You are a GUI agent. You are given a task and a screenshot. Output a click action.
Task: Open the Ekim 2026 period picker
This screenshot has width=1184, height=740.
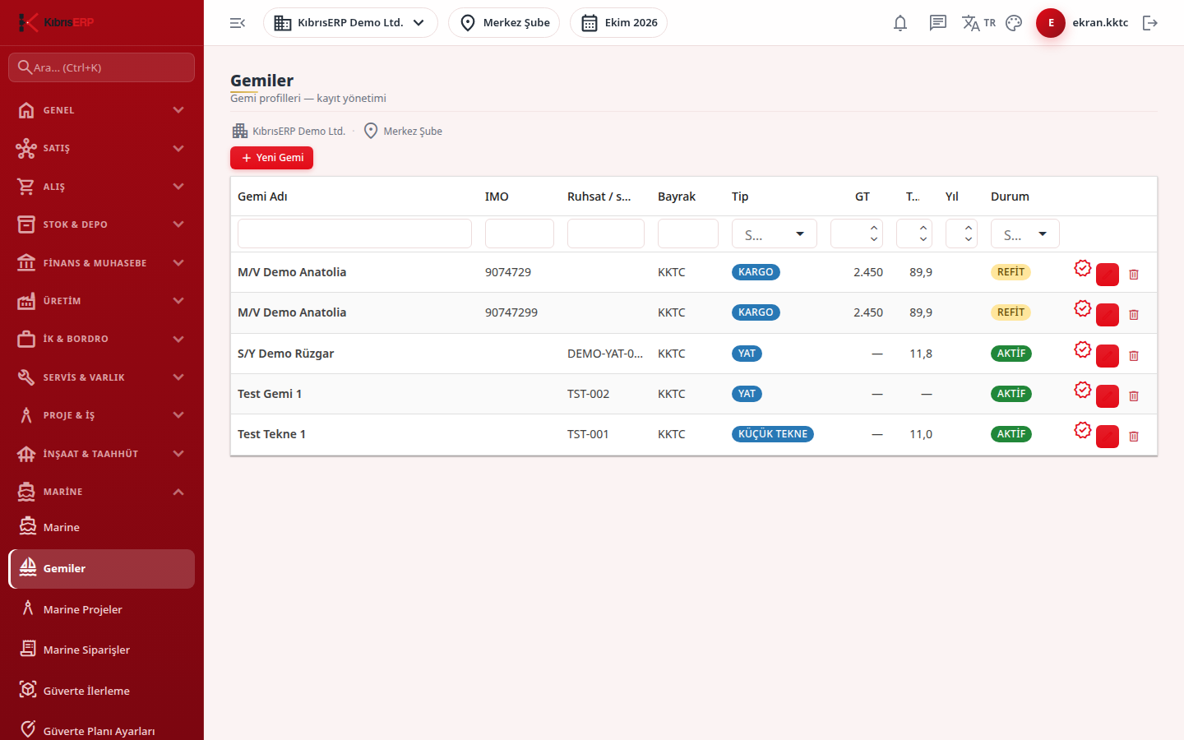618,23
